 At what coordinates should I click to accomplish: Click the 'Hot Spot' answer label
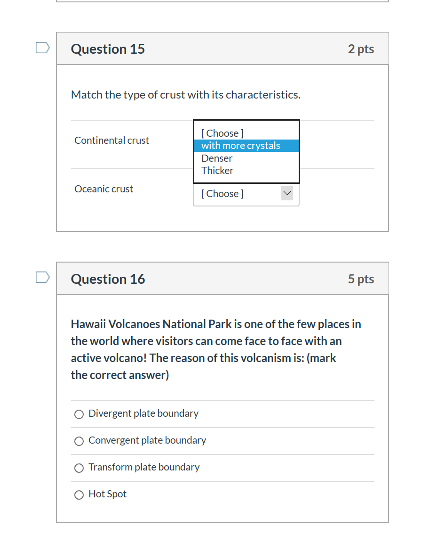107,494
